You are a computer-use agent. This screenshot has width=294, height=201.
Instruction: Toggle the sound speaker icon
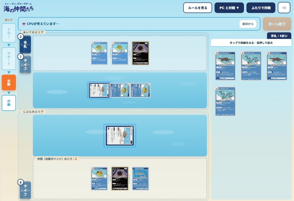point(284,8)
